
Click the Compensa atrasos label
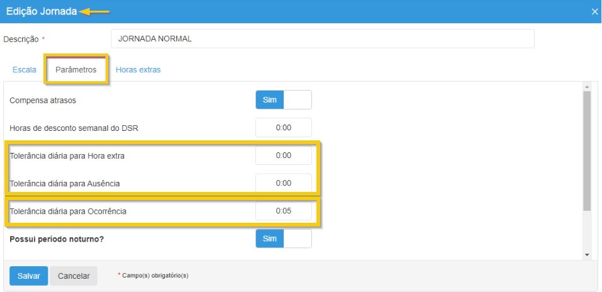click(43, 100)
